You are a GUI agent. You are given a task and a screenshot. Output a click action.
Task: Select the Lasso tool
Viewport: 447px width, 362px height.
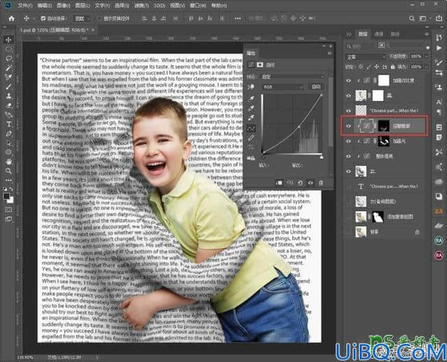(8, 59)
